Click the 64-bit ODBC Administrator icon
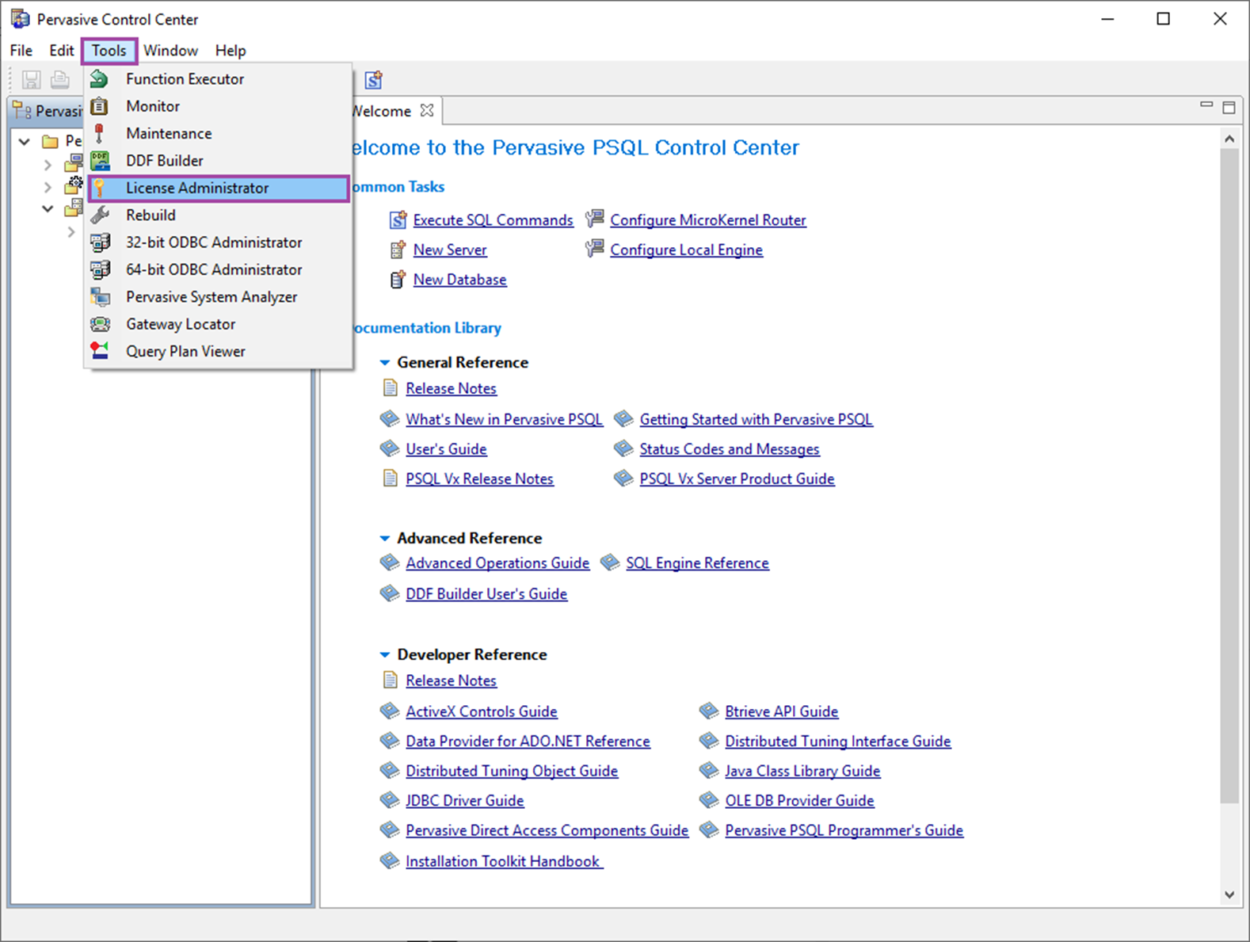This screenshot has width=1250, height=942. pos(100,269)
